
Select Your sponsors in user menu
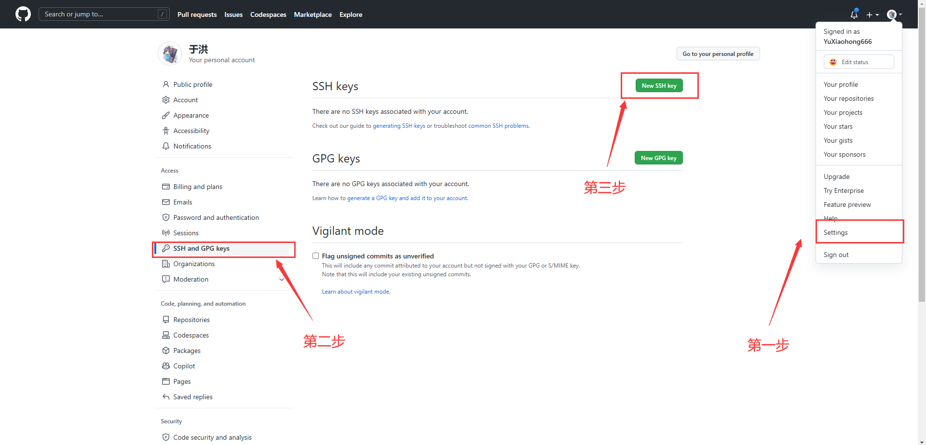coord(858,154)
